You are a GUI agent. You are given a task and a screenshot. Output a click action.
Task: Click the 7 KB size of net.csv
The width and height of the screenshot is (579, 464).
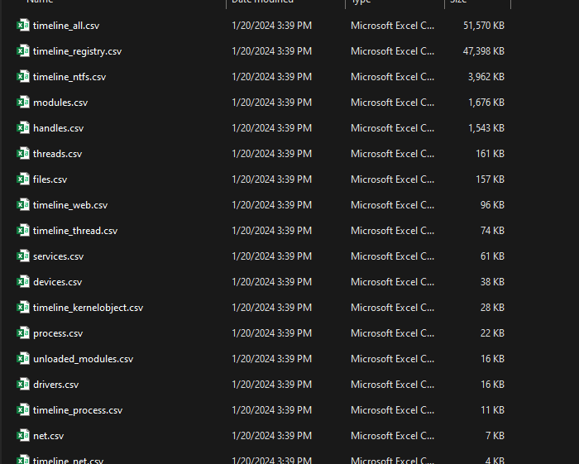(x=495, y=436)
